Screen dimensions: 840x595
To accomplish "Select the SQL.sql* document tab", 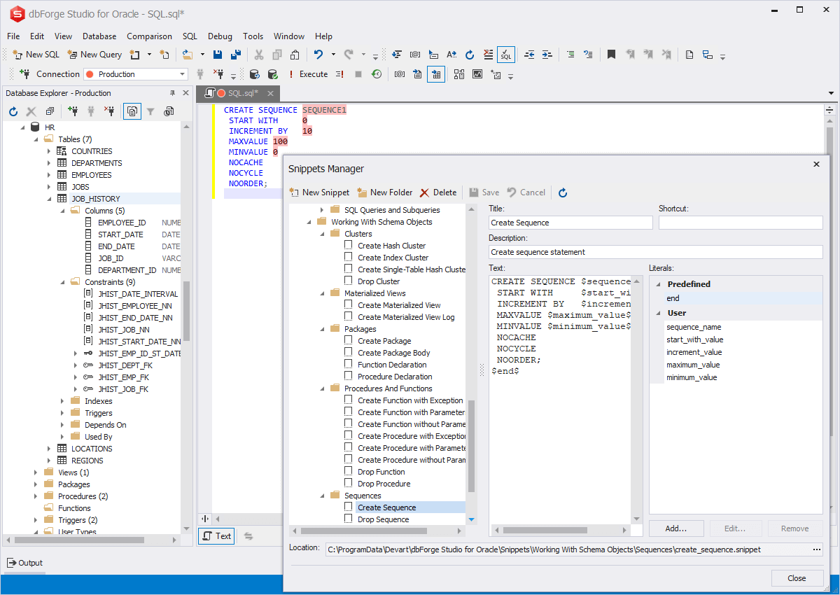I will coord(238,93).
